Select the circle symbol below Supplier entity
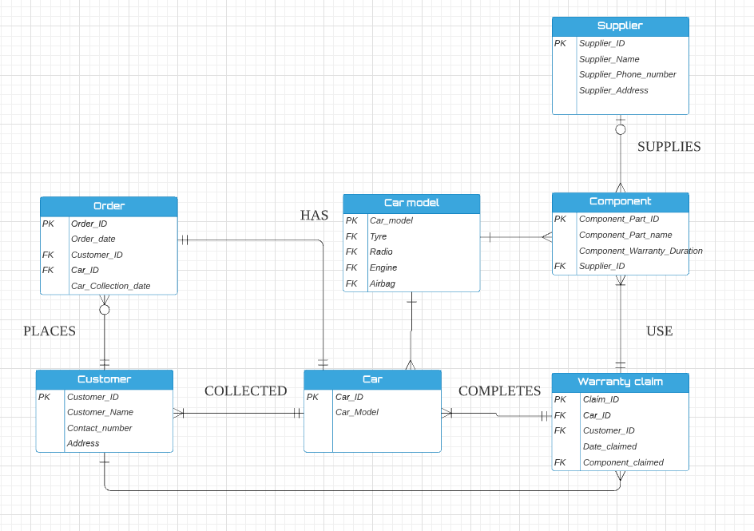This screenshot has width=754, height=531. [x=621, y=128]
